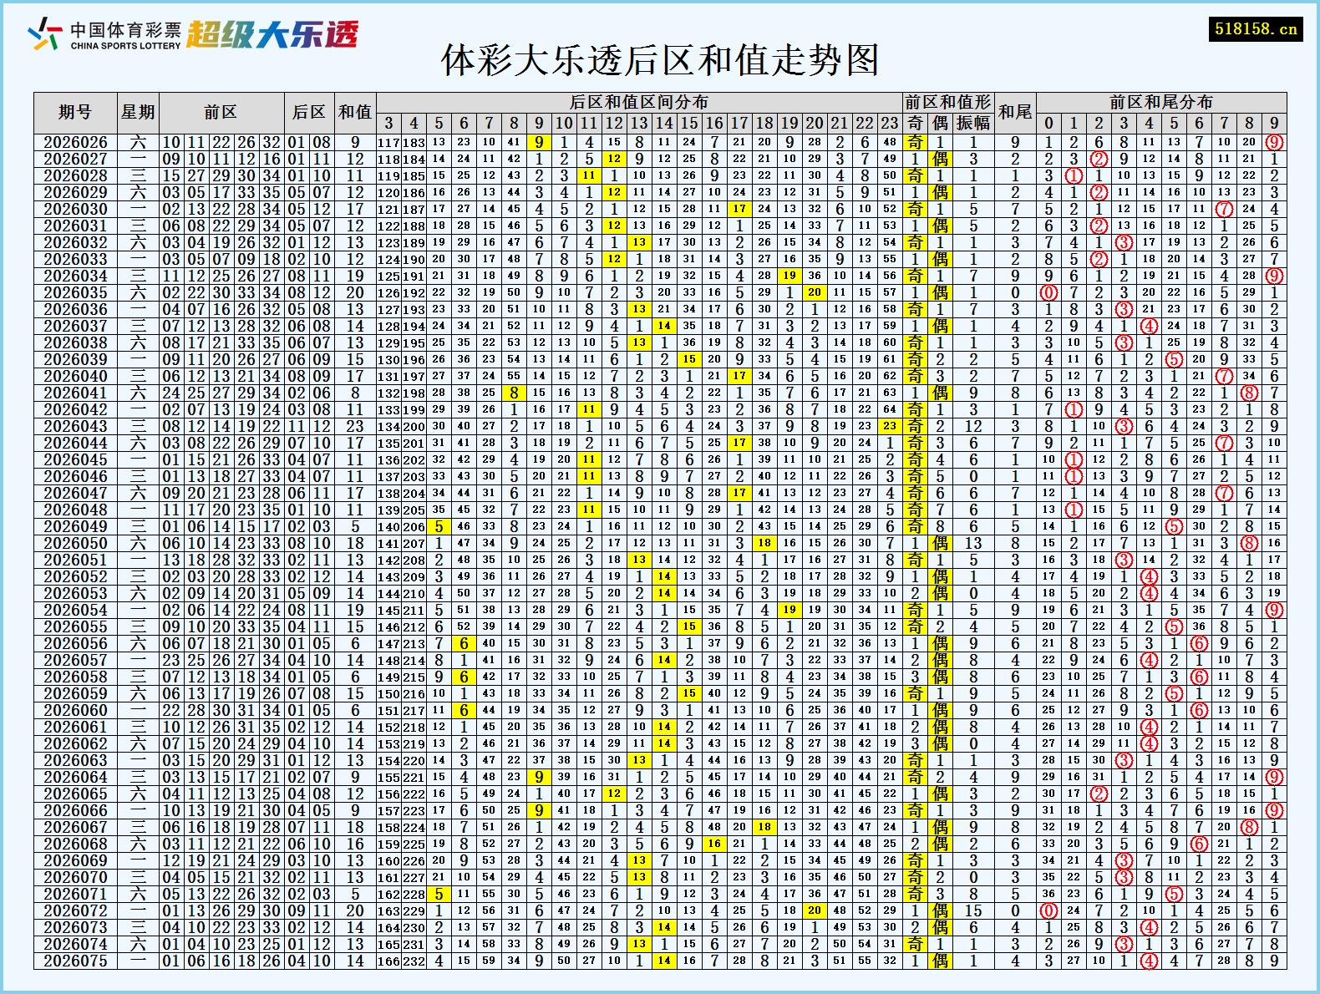Click the 超级大乐透 logo graphic

click(272, 34)
